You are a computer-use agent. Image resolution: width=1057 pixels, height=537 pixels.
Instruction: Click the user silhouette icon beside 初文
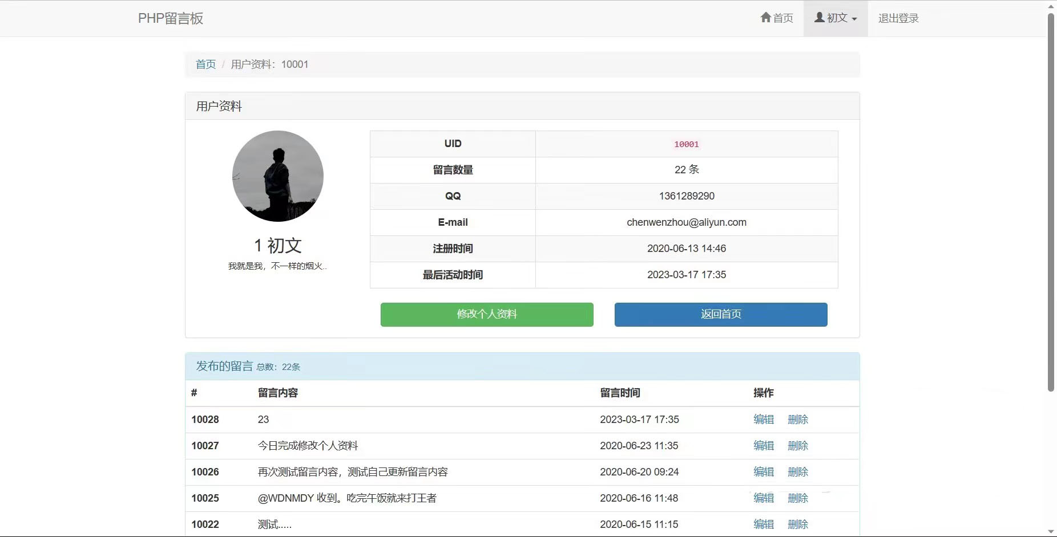click(x=819, y=18)
